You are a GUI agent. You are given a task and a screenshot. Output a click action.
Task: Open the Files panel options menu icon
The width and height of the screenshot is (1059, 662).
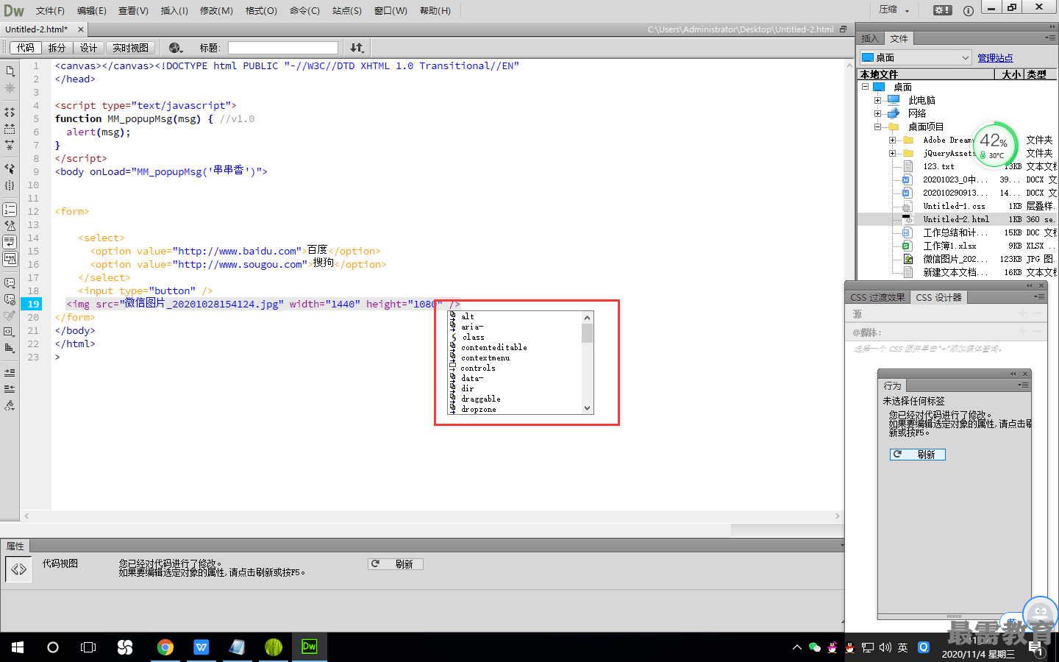coord(1050,38)
